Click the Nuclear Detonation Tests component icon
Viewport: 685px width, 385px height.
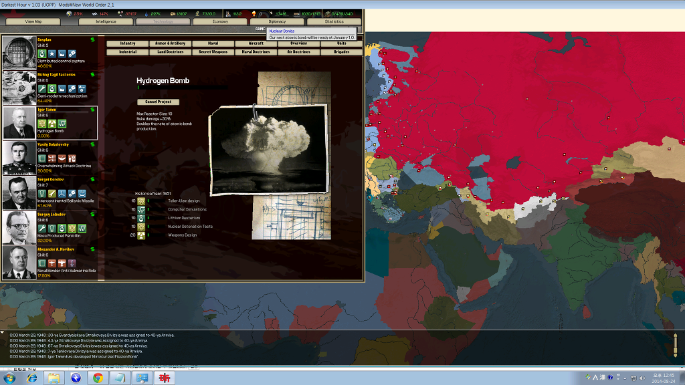141,227
